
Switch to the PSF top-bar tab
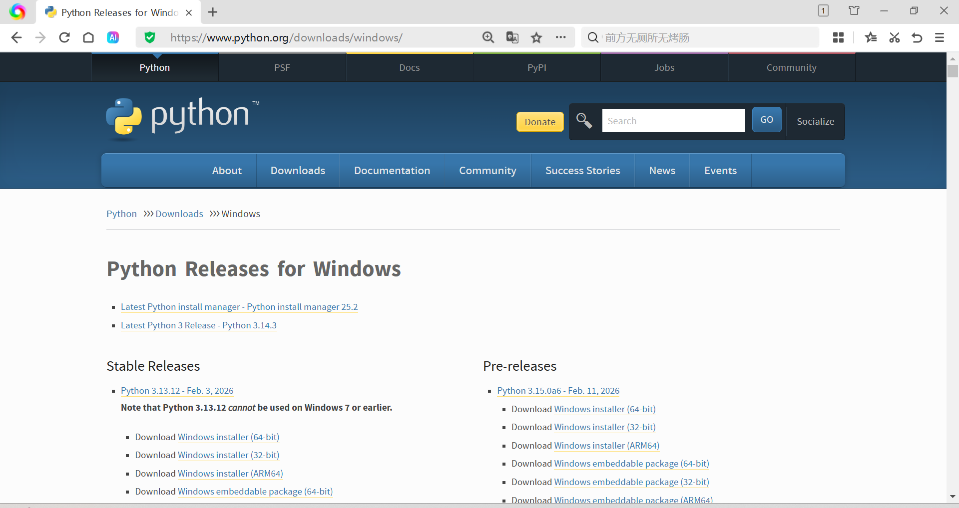[x=282, y=67]
